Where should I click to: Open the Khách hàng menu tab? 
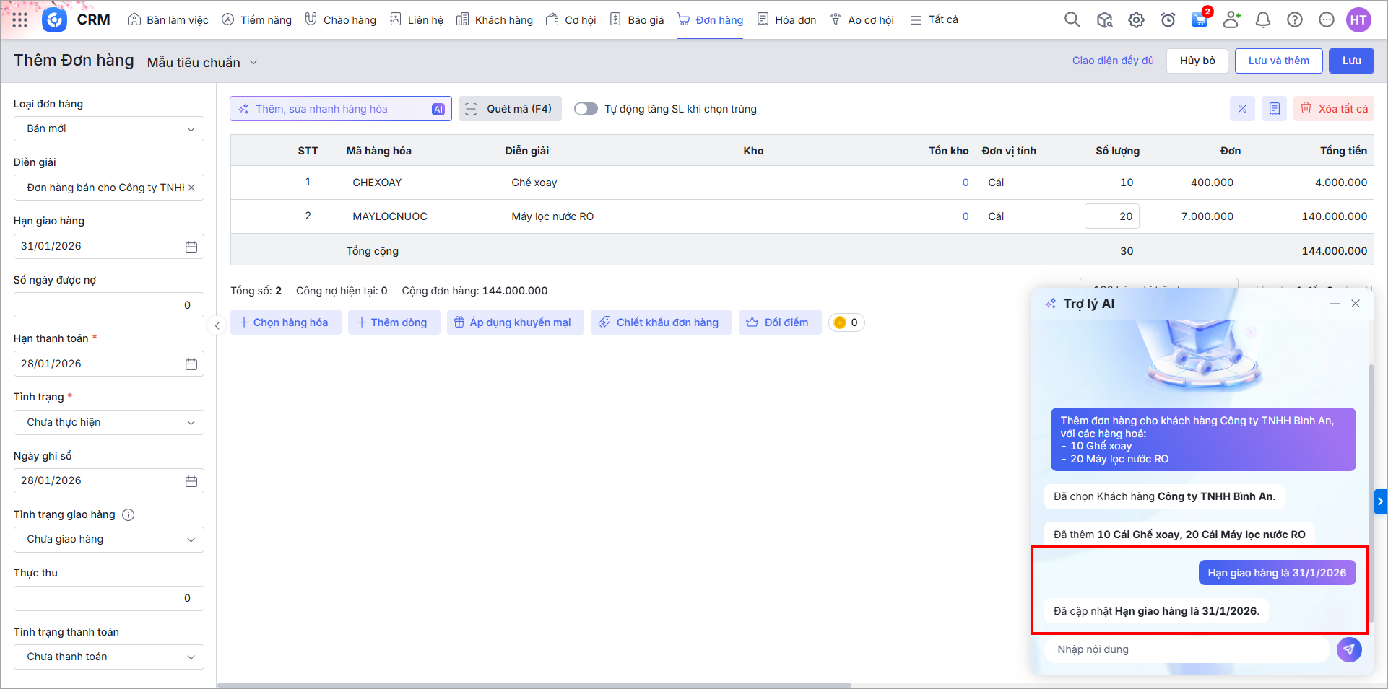tap(495, 20)
